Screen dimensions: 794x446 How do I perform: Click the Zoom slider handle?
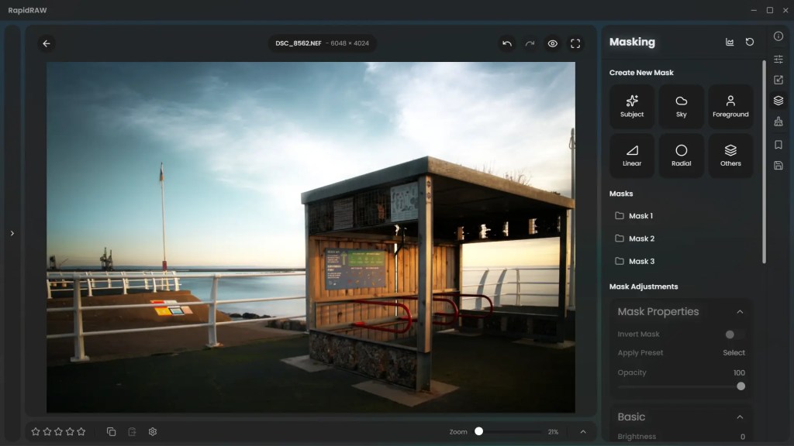point(478,431)
